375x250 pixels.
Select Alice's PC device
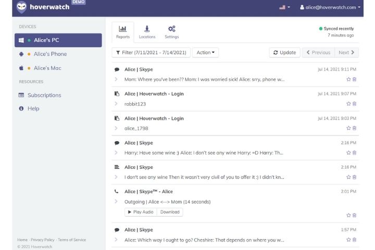pos(58,40)
